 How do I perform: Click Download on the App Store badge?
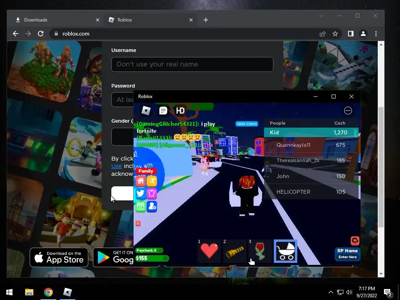[x=59, y=257]
